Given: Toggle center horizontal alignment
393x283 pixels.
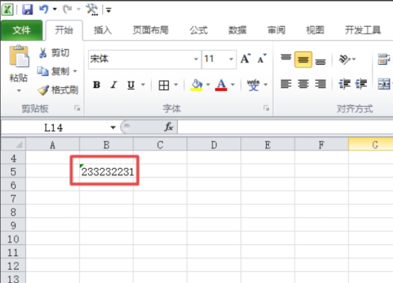Looking at the screenshot, I should coord(303,84).
